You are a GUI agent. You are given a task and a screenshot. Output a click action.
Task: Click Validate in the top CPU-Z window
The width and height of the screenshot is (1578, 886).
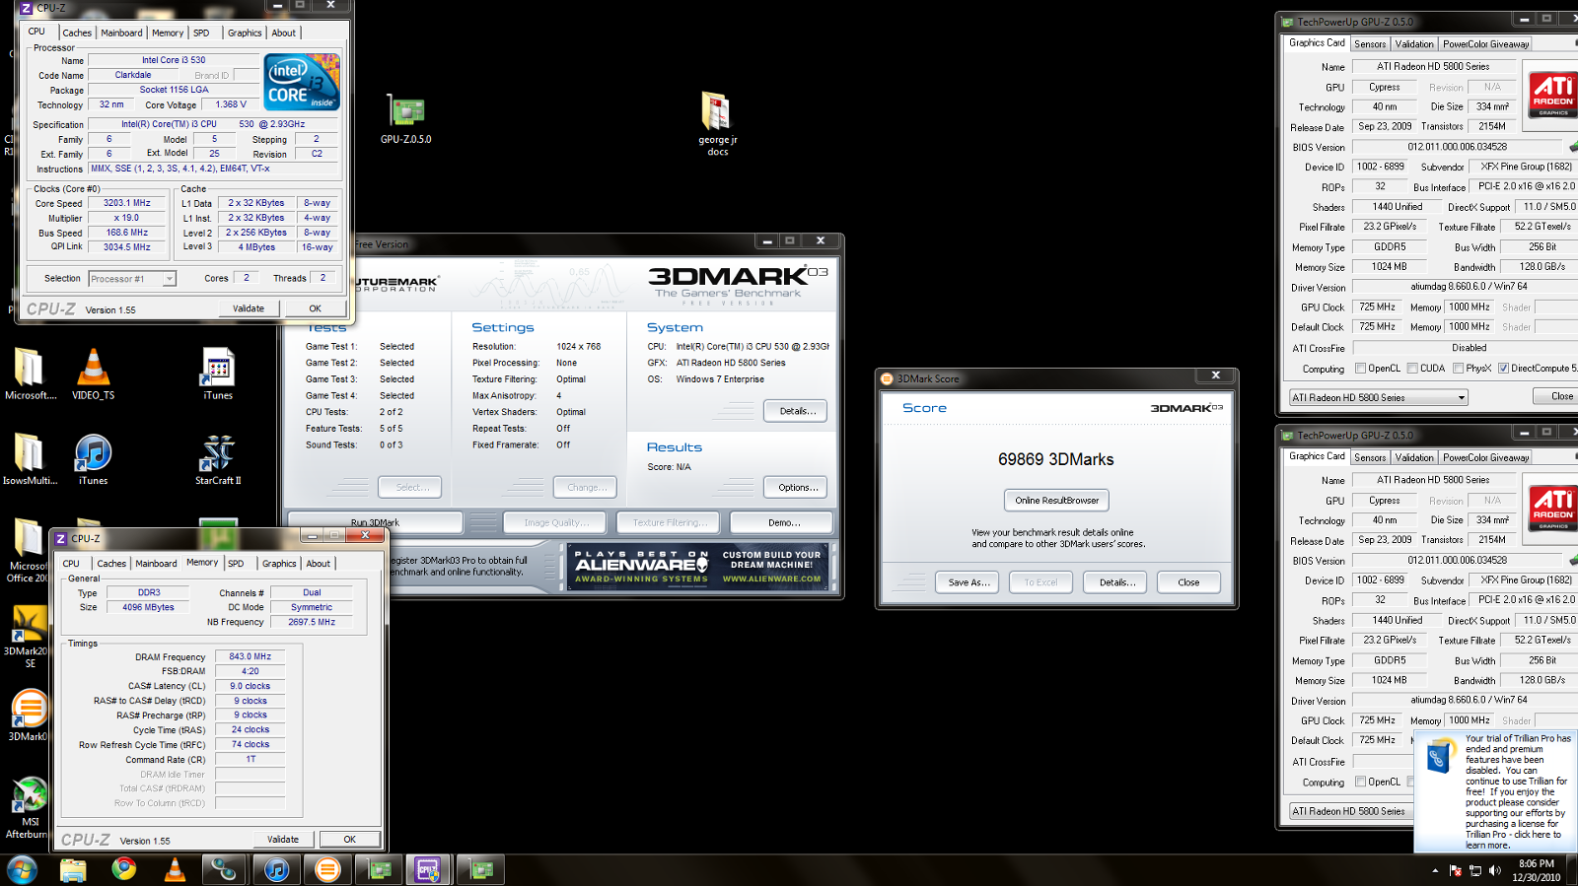tap(249, 308)
